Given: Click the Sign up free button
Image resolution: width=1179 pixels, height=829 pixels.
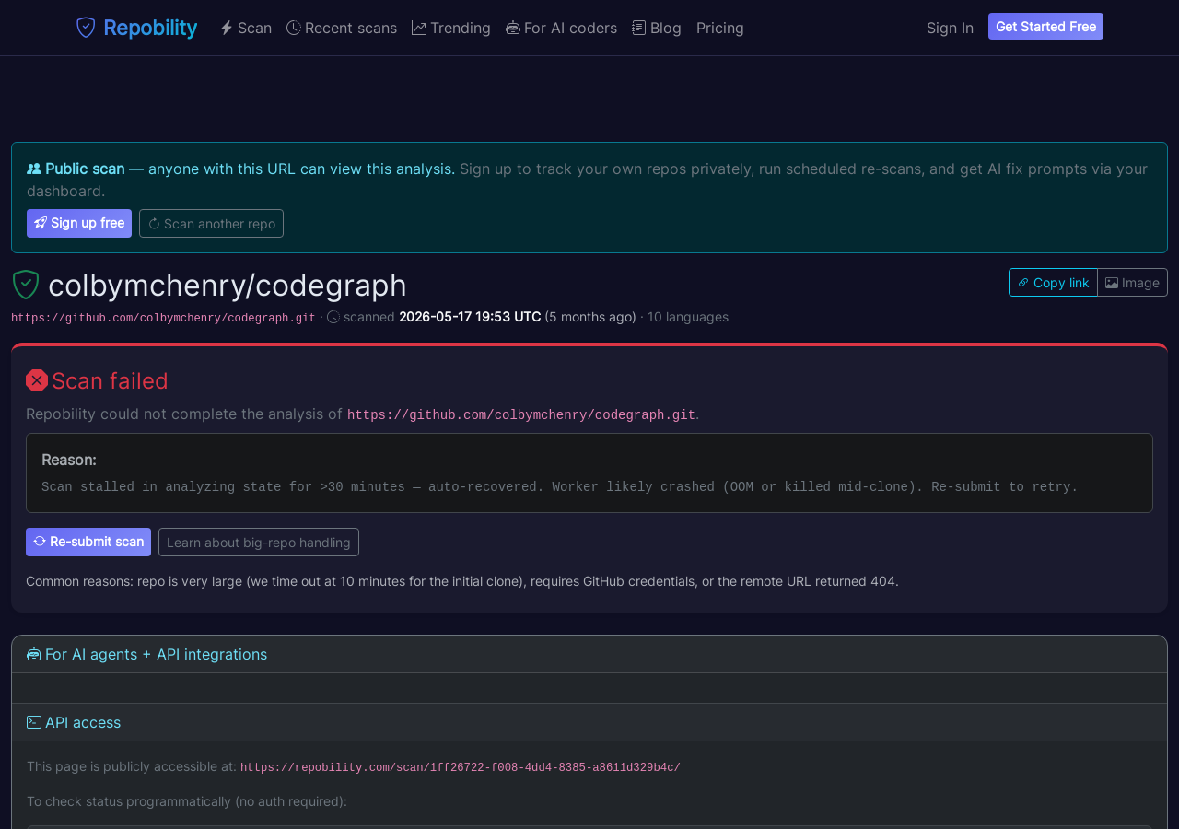Looking at the screenshot, I should [79, 223].
